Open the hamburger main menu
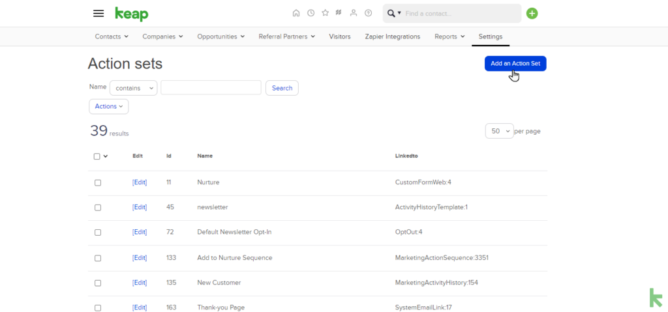The height and width of the screenshot is (312, 668). [99, 13]
